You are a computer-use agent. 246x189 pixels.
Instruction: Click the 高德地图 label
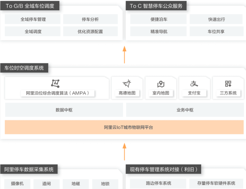pyautogui.click(x=127, y=93)
